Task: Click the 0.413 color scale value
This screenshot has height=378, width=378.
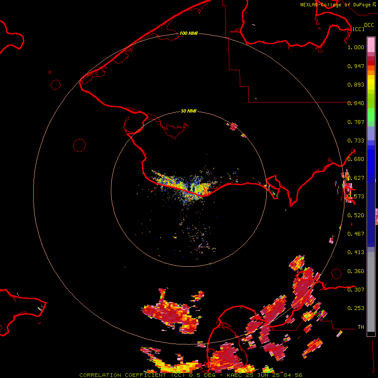Action: click(356, 252)
